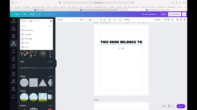Enter fullscreen presentation mode

(173, 106)
